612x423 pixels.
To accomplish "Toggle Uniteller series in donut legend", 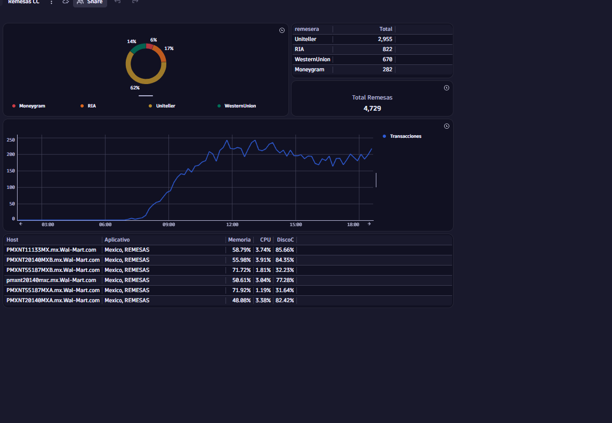I will tap(162, 106).
